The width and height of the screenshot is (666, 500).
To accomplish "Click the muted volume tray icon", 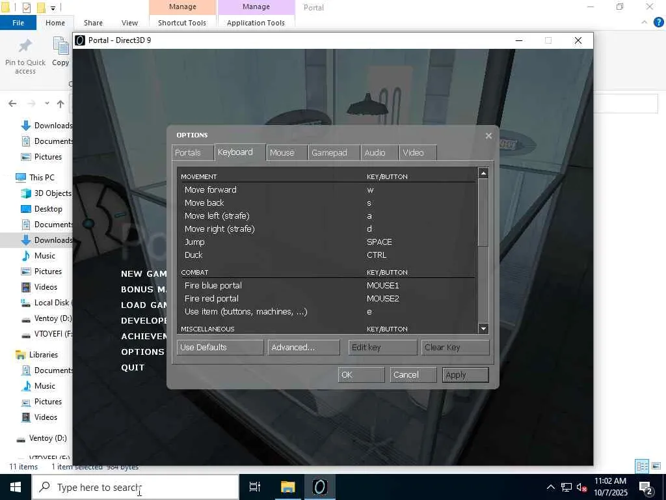I will point(582,487).
